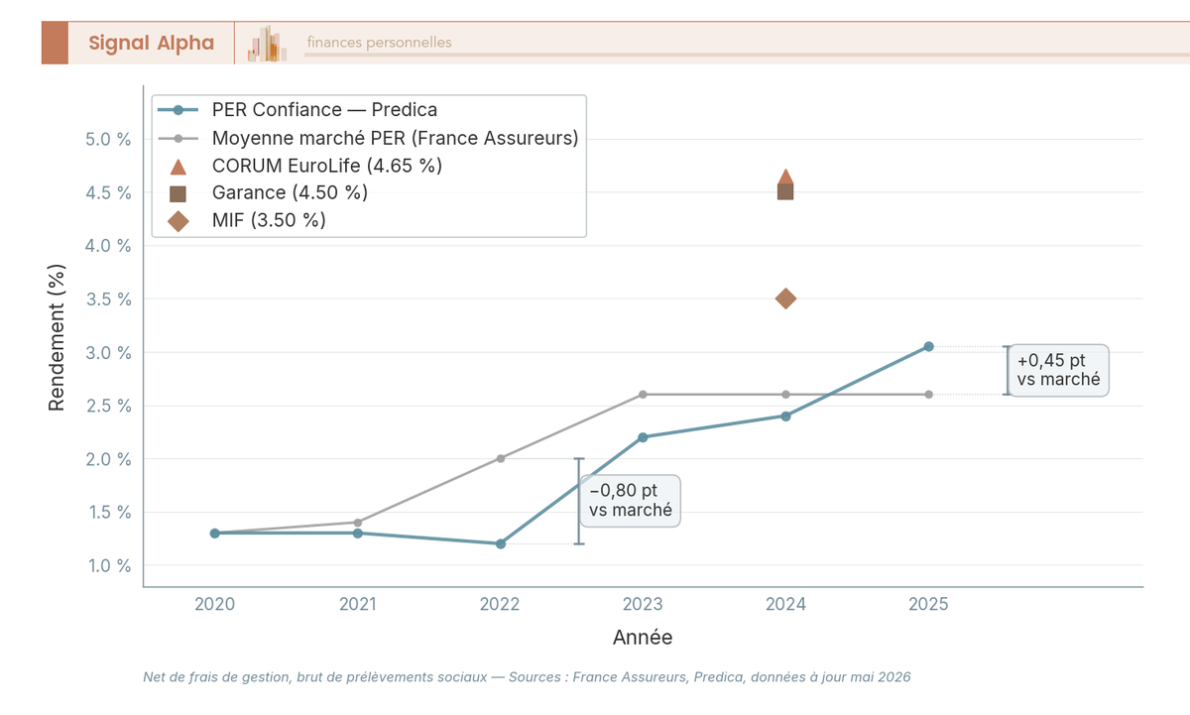Click the CORUM triangle marker at 2024
This screenshot has width=1190, height=715.
point(785,177)
